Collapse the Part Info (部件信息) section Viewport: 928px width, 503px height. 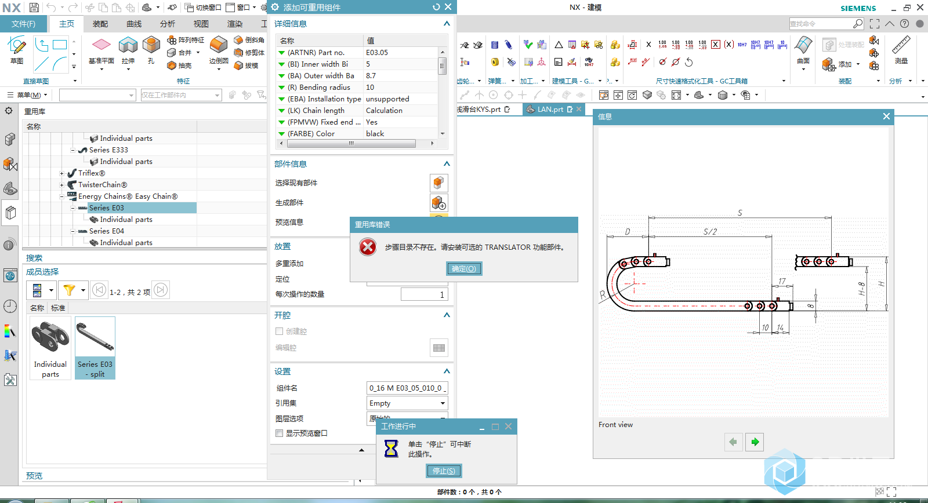(447, 164)
